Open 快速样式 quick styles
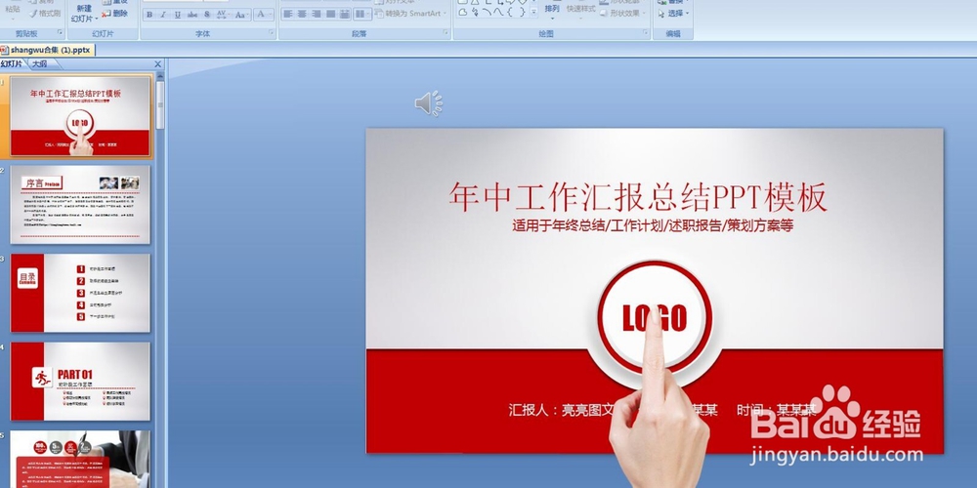The height and width of the screenshot is (488, 977). click(x=580, y=11)
